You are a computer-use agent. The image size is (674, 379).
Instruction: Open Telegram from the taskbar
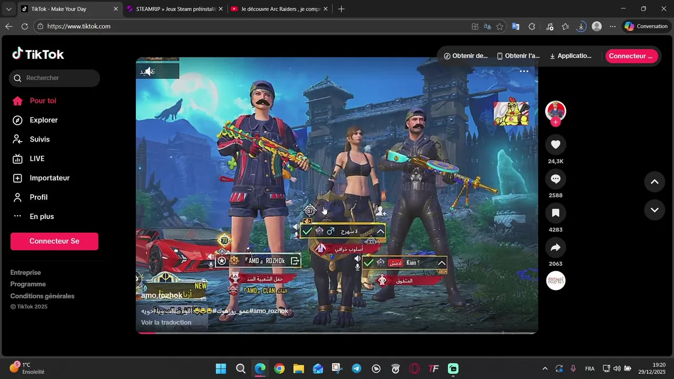pos(356,368)
